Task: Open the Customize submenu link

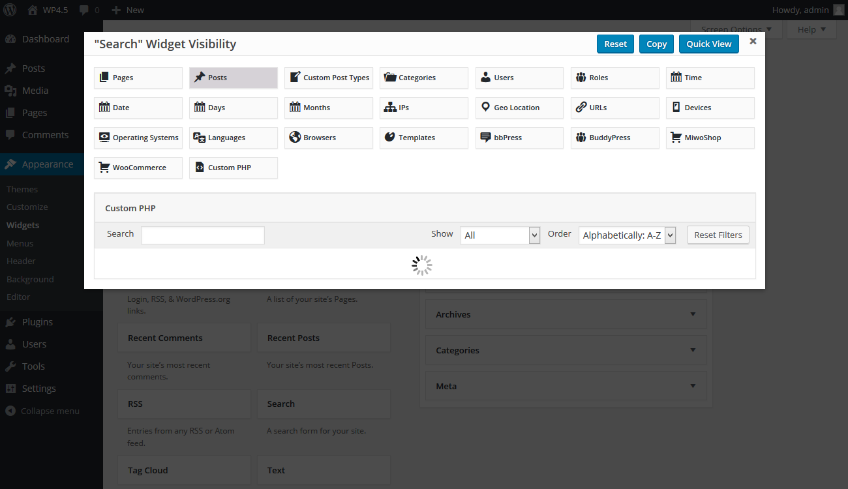Action: click(x=27, y=207)
